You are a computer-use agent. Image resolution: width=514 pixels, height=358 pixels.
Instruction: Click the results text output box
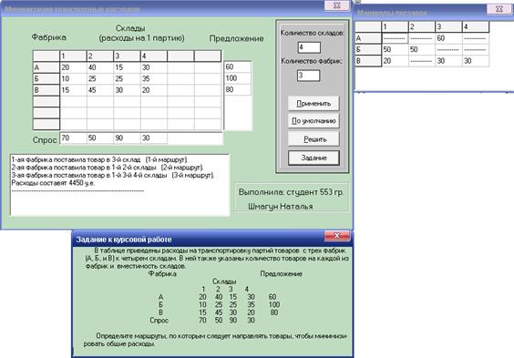coord(119,185)
